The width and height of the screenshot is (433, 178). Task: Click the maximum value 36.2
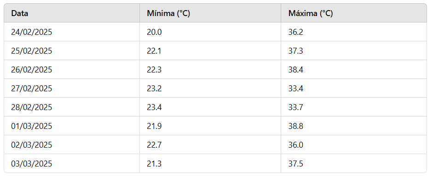click(296, 32)
